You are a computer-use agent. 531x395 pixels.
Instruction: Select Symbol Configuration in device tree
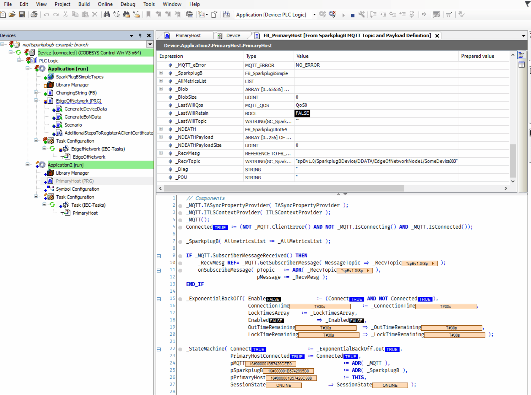77,189
